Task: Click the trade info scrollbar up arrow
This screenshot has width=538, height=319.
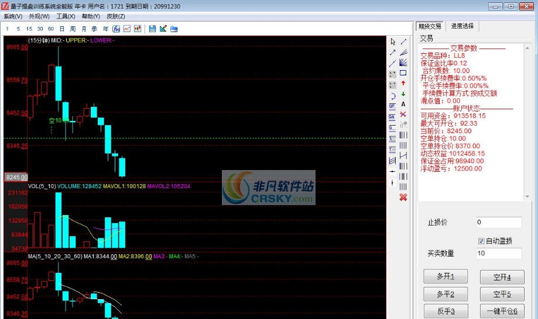Action: [x=527, y=48]
